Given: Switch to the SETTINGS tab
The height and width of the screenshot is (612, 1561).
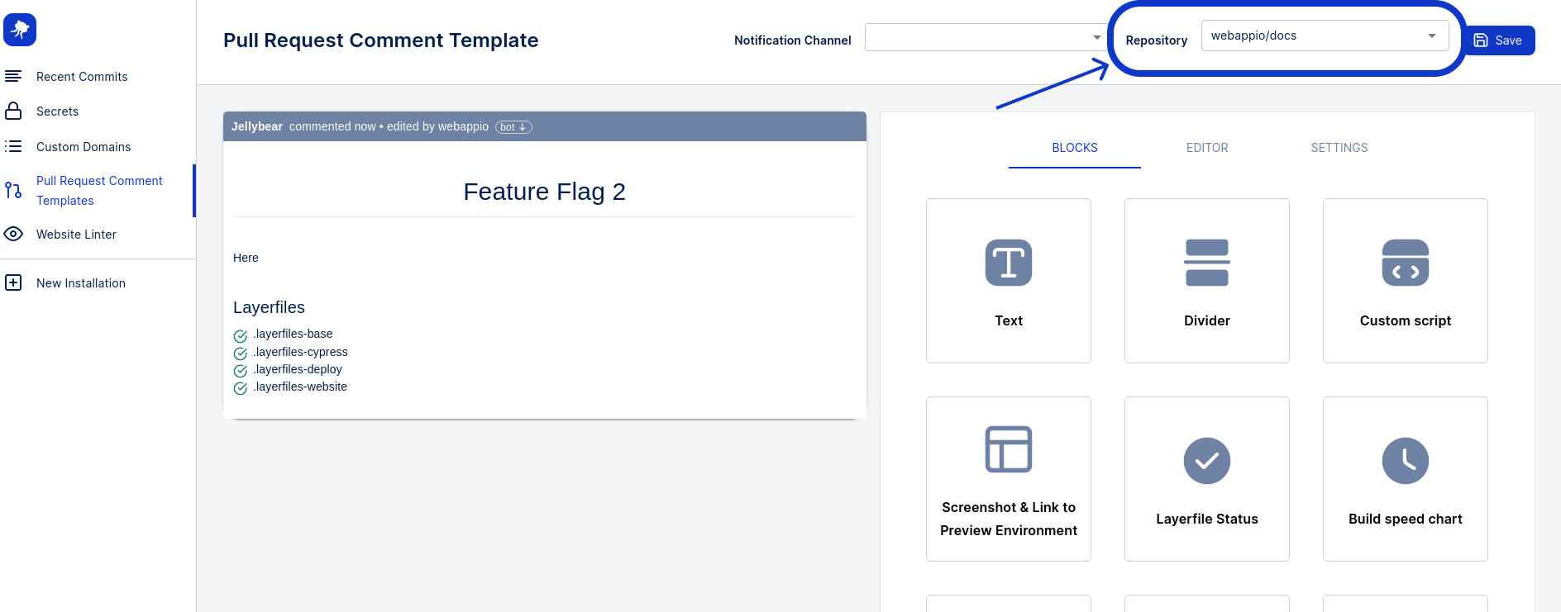Looking at the screenshot, I should click(x=1339, y=148).
